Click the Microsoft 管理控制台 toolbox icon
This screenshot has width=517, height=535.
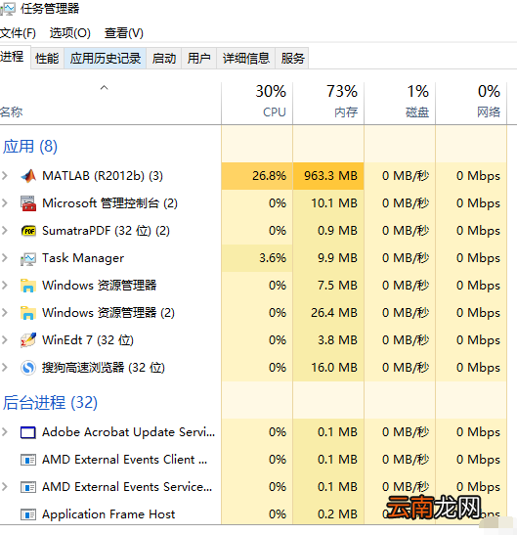(x=28, y=203)
